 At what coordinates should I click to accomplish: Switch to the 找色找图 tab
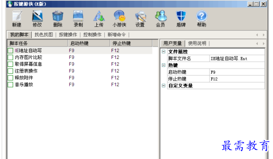(44, 34)
